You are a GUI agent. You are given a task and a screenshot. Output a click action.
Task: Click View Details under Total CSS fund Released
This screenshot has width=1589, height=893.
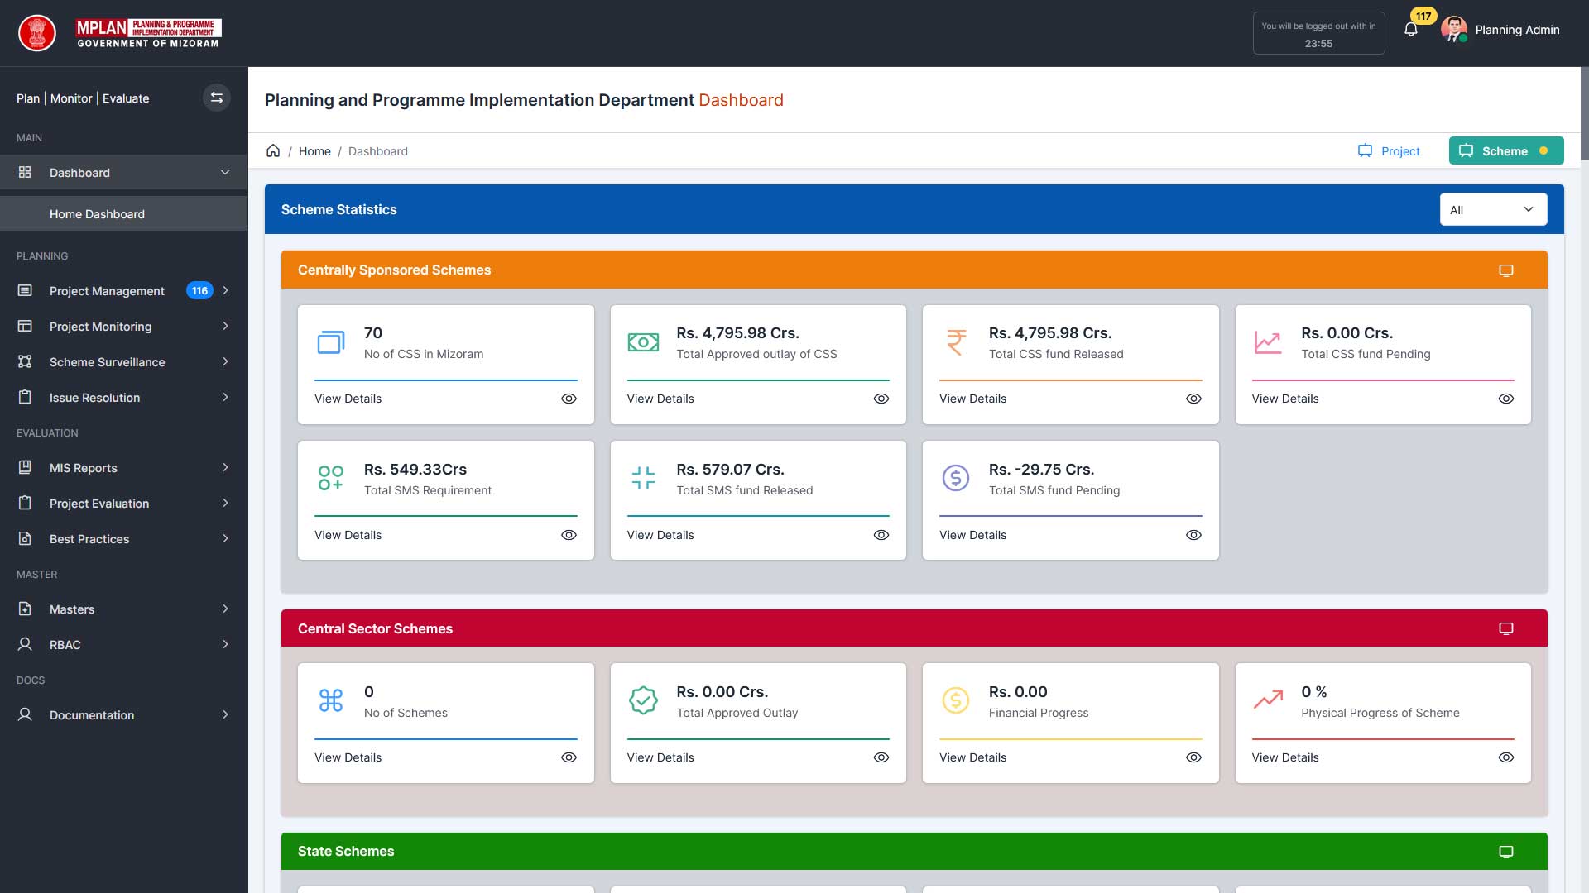pos(972,399)
